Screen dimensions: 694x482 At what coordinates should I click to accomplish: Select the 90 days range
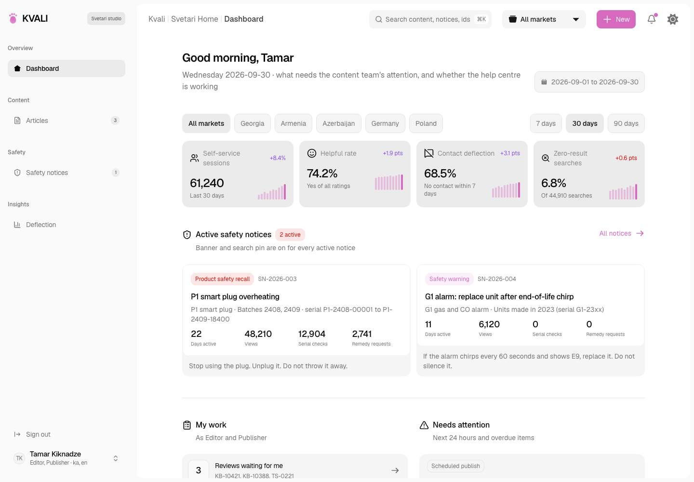tap(626, 123)
